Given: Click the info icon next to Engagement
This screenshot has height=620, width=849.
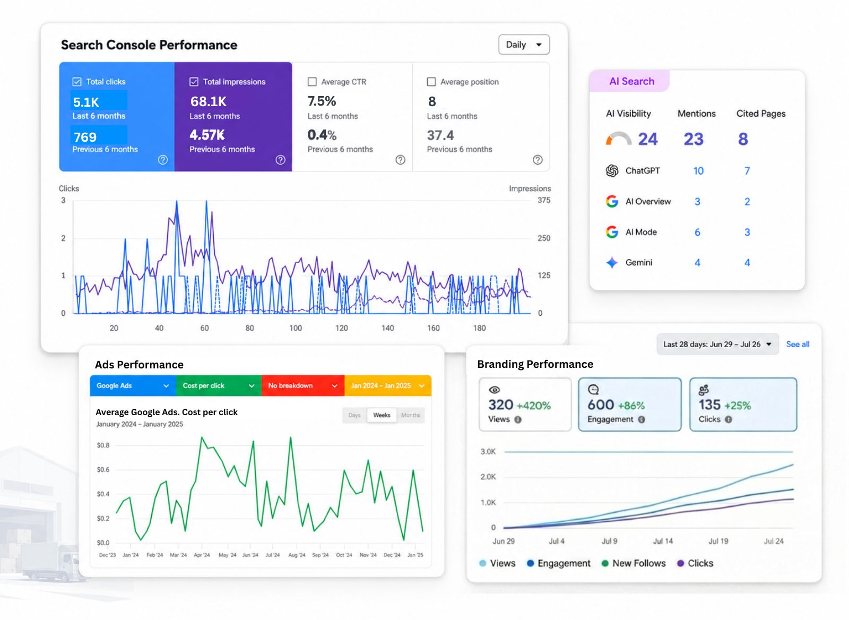Looking at the screenshot, I should pyautogui.click(x=642, y=419).
